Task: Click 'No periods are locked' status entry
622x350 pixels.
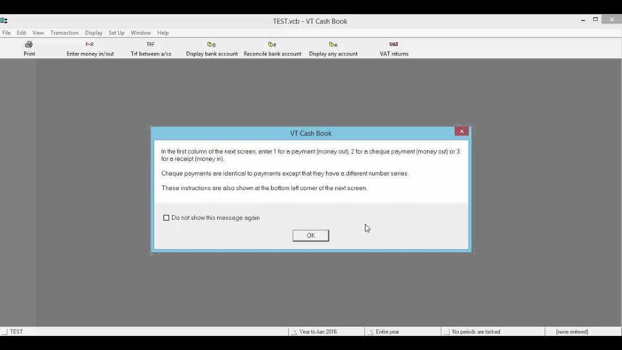Action: click(x=476, y=332)
